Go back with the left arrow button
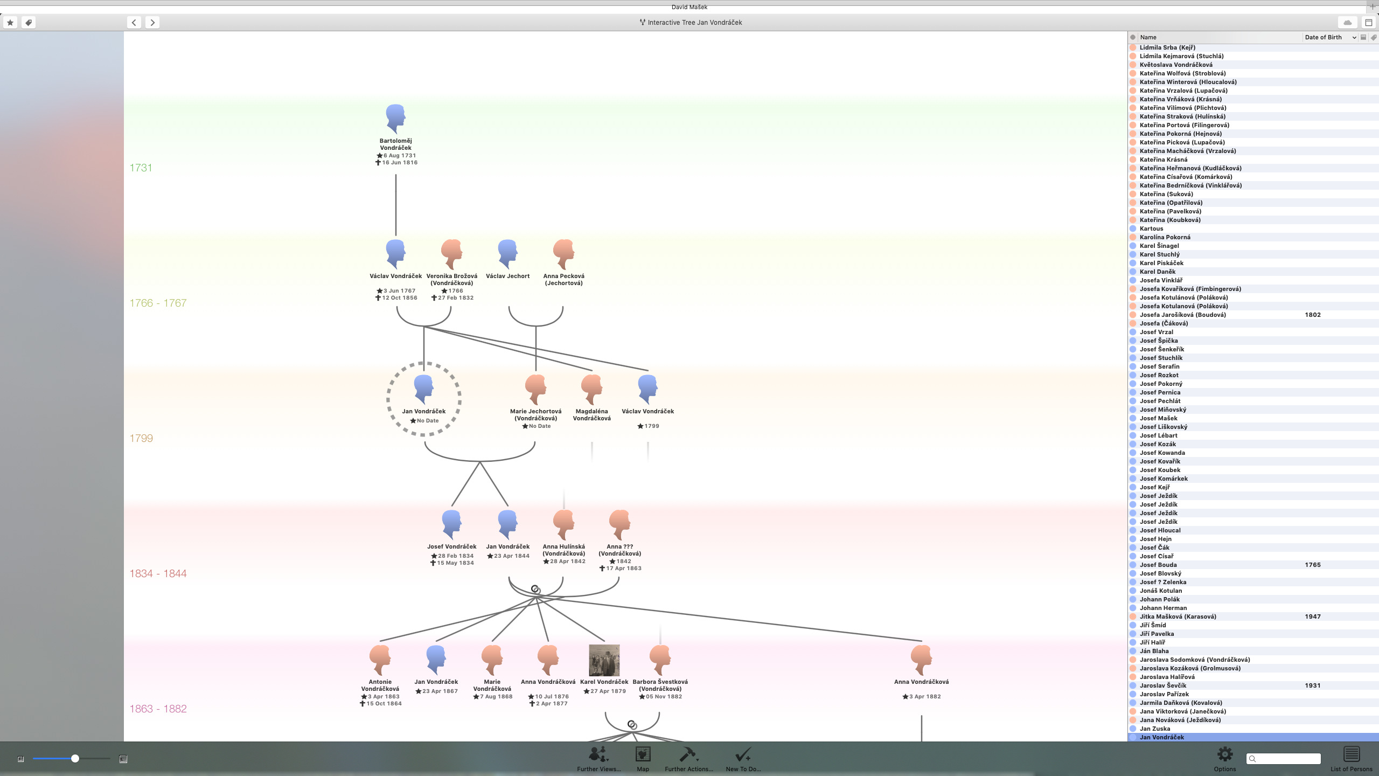 point(134,23)
